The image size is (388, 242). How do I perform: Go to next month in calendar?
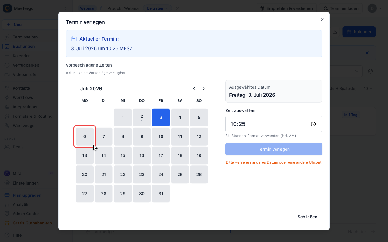point(204,89)
